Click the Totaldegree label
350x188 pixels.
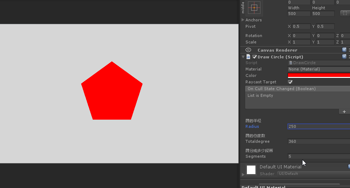click(258, 141)
